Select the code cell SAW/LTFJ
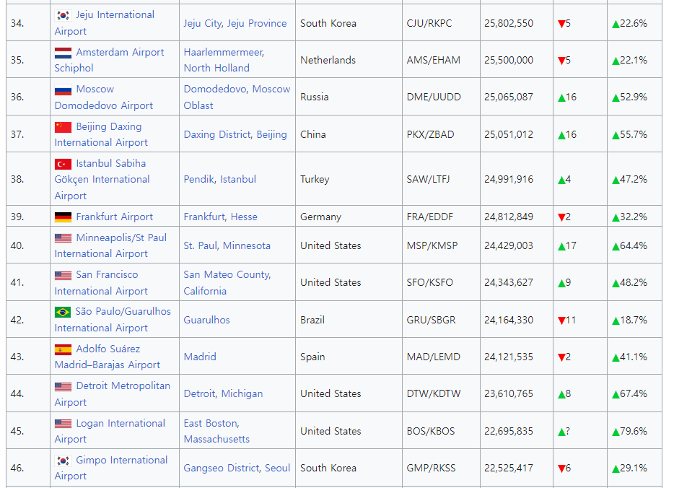 coord(428,179)
